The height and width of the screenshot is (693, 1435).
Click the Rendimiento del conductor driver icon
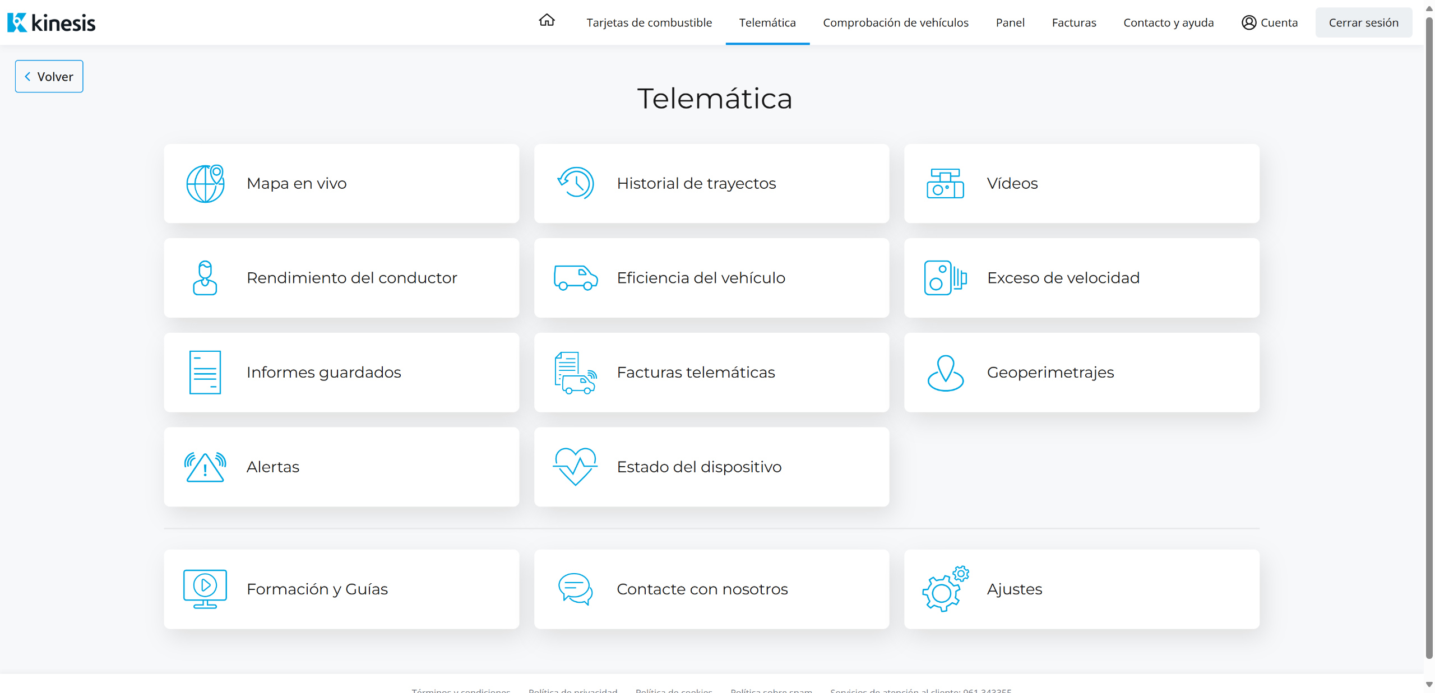click(205, 278)
